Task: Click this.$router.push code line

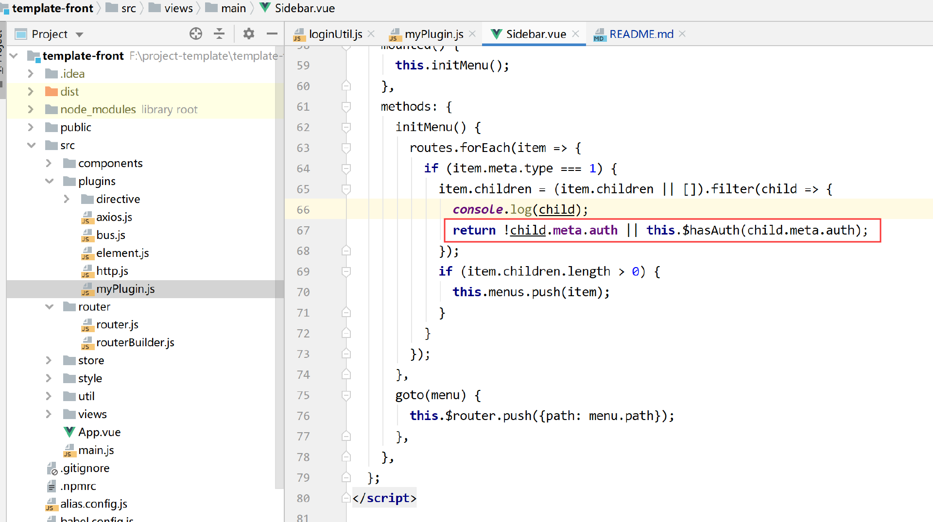Action: point(542,416)
